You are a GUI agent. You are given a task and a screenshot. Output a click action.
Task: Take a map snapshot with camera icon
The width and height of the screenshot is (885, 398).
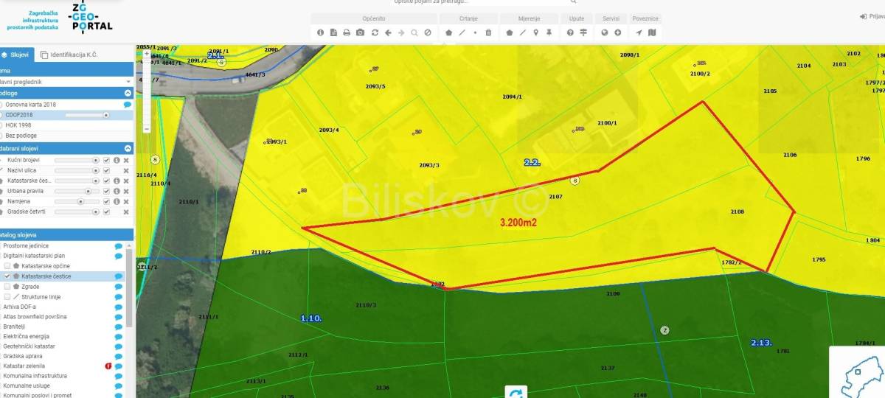360,32
